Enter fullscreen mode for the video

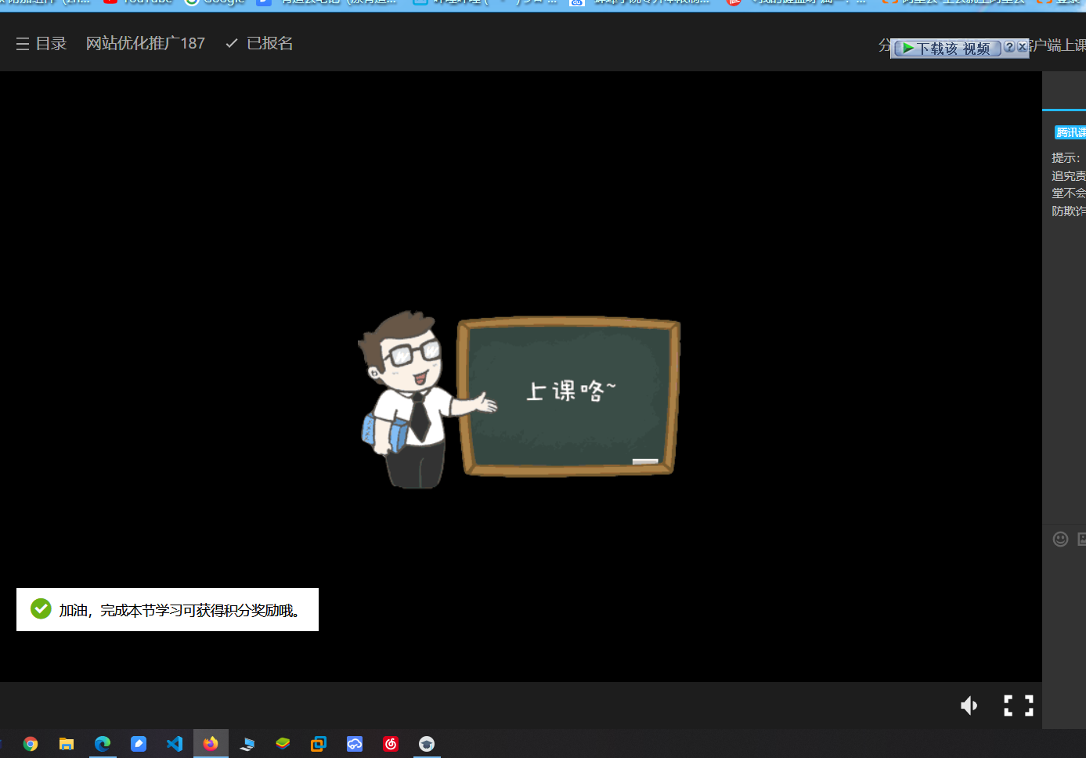[1019, 706]
